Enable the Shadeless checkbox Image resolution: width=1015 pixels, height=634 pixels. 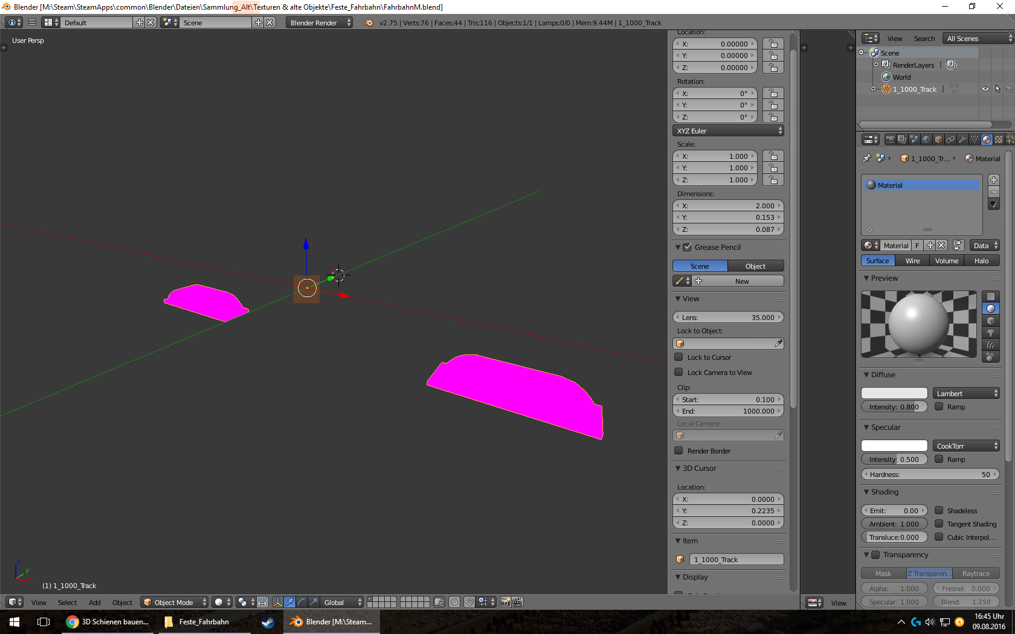tap(939, 510)
